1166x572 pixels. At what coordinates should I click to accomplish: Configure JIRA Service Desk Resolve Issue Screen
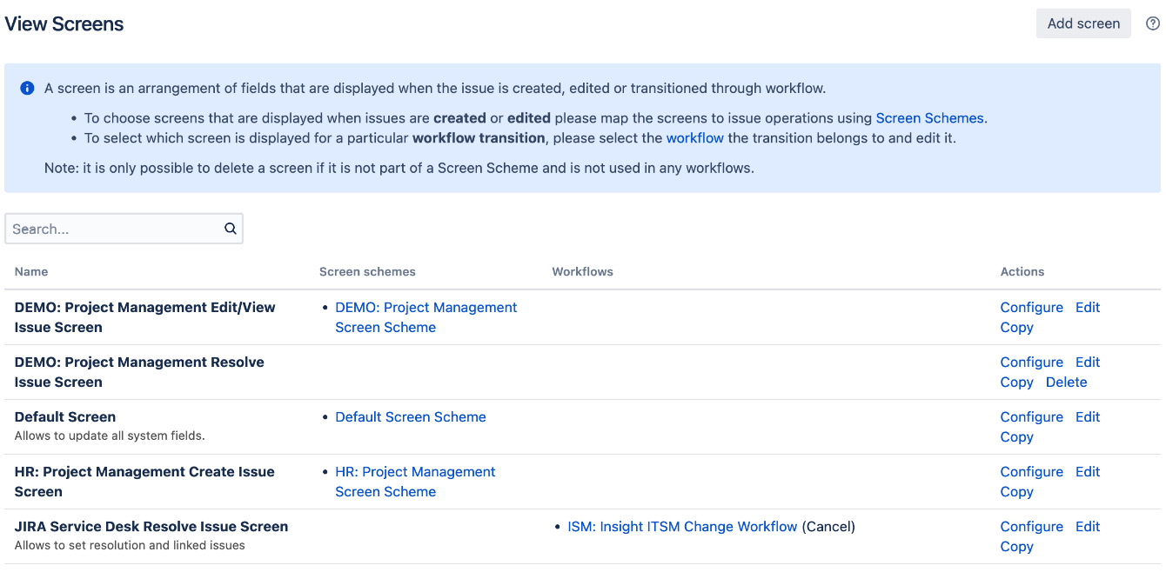pos(1031,527)
